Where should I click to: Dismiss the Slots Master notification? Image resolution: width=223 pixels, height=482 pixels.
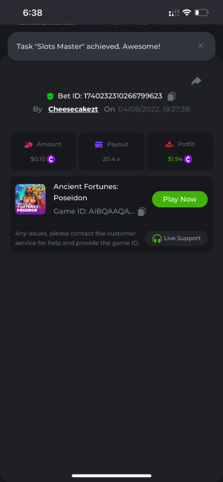(x=200, y=46)
